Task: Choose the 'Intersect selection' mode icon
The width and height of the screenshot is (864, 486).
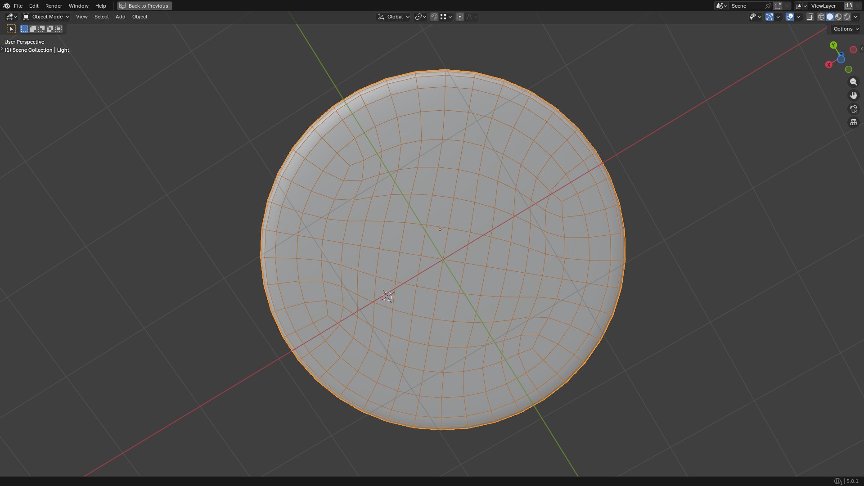Action: point(58,29)
